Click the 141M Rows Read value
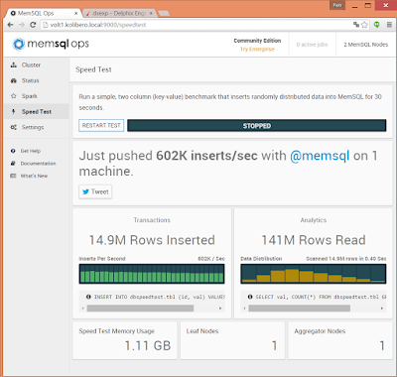This screenshot has height=377, width=397. 314,240
